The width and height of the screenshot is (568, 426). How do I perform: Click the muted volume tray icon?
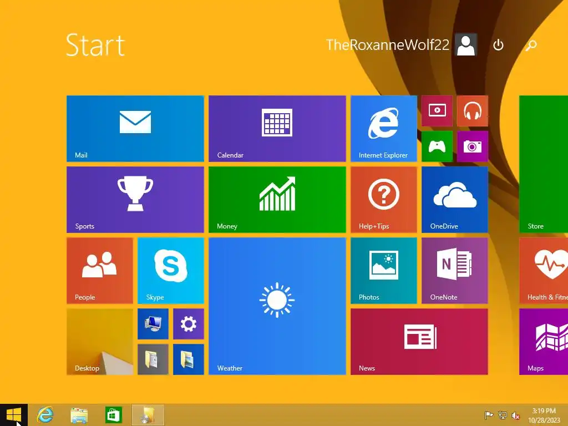click(515, 415)
